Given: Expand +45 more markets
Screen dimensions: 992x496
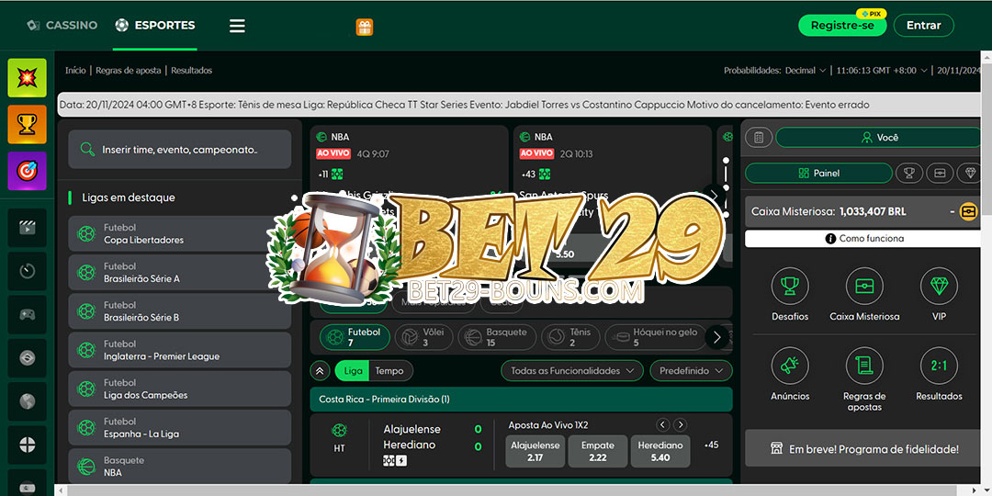Looking at the screenshot, I should click(711, 445).
